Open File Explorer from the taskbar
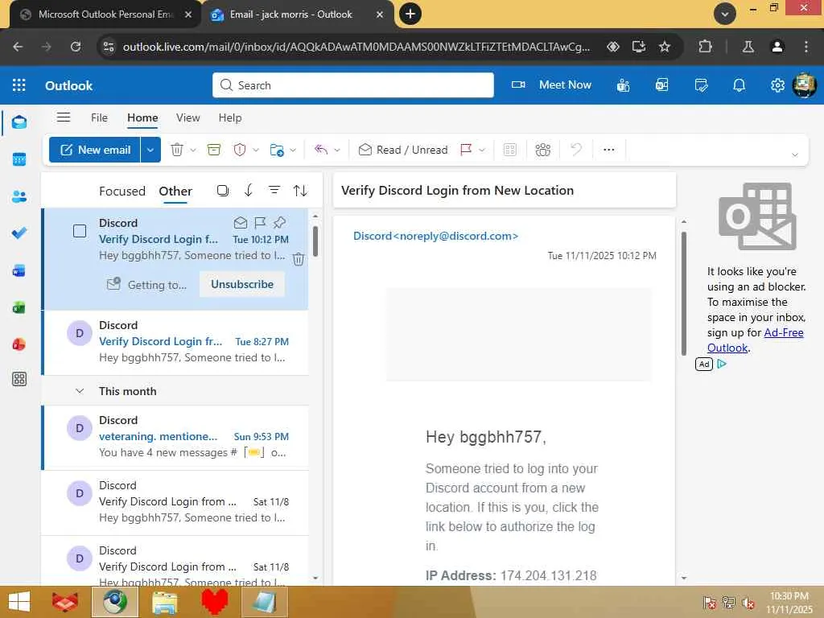This screenshot has width=824, height=618. pos(165,602)
